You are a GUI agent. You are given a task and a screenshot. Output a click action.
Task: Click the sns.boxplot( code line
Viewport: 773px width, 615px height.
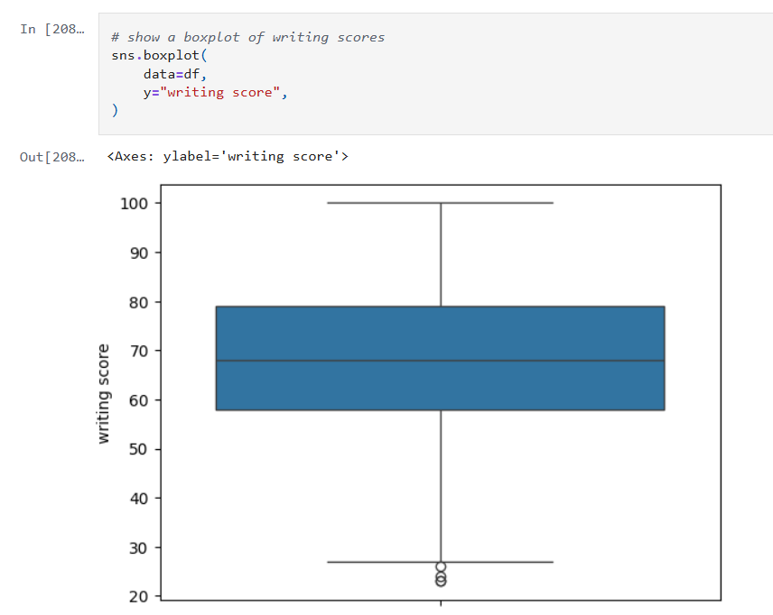click(158, 55)
